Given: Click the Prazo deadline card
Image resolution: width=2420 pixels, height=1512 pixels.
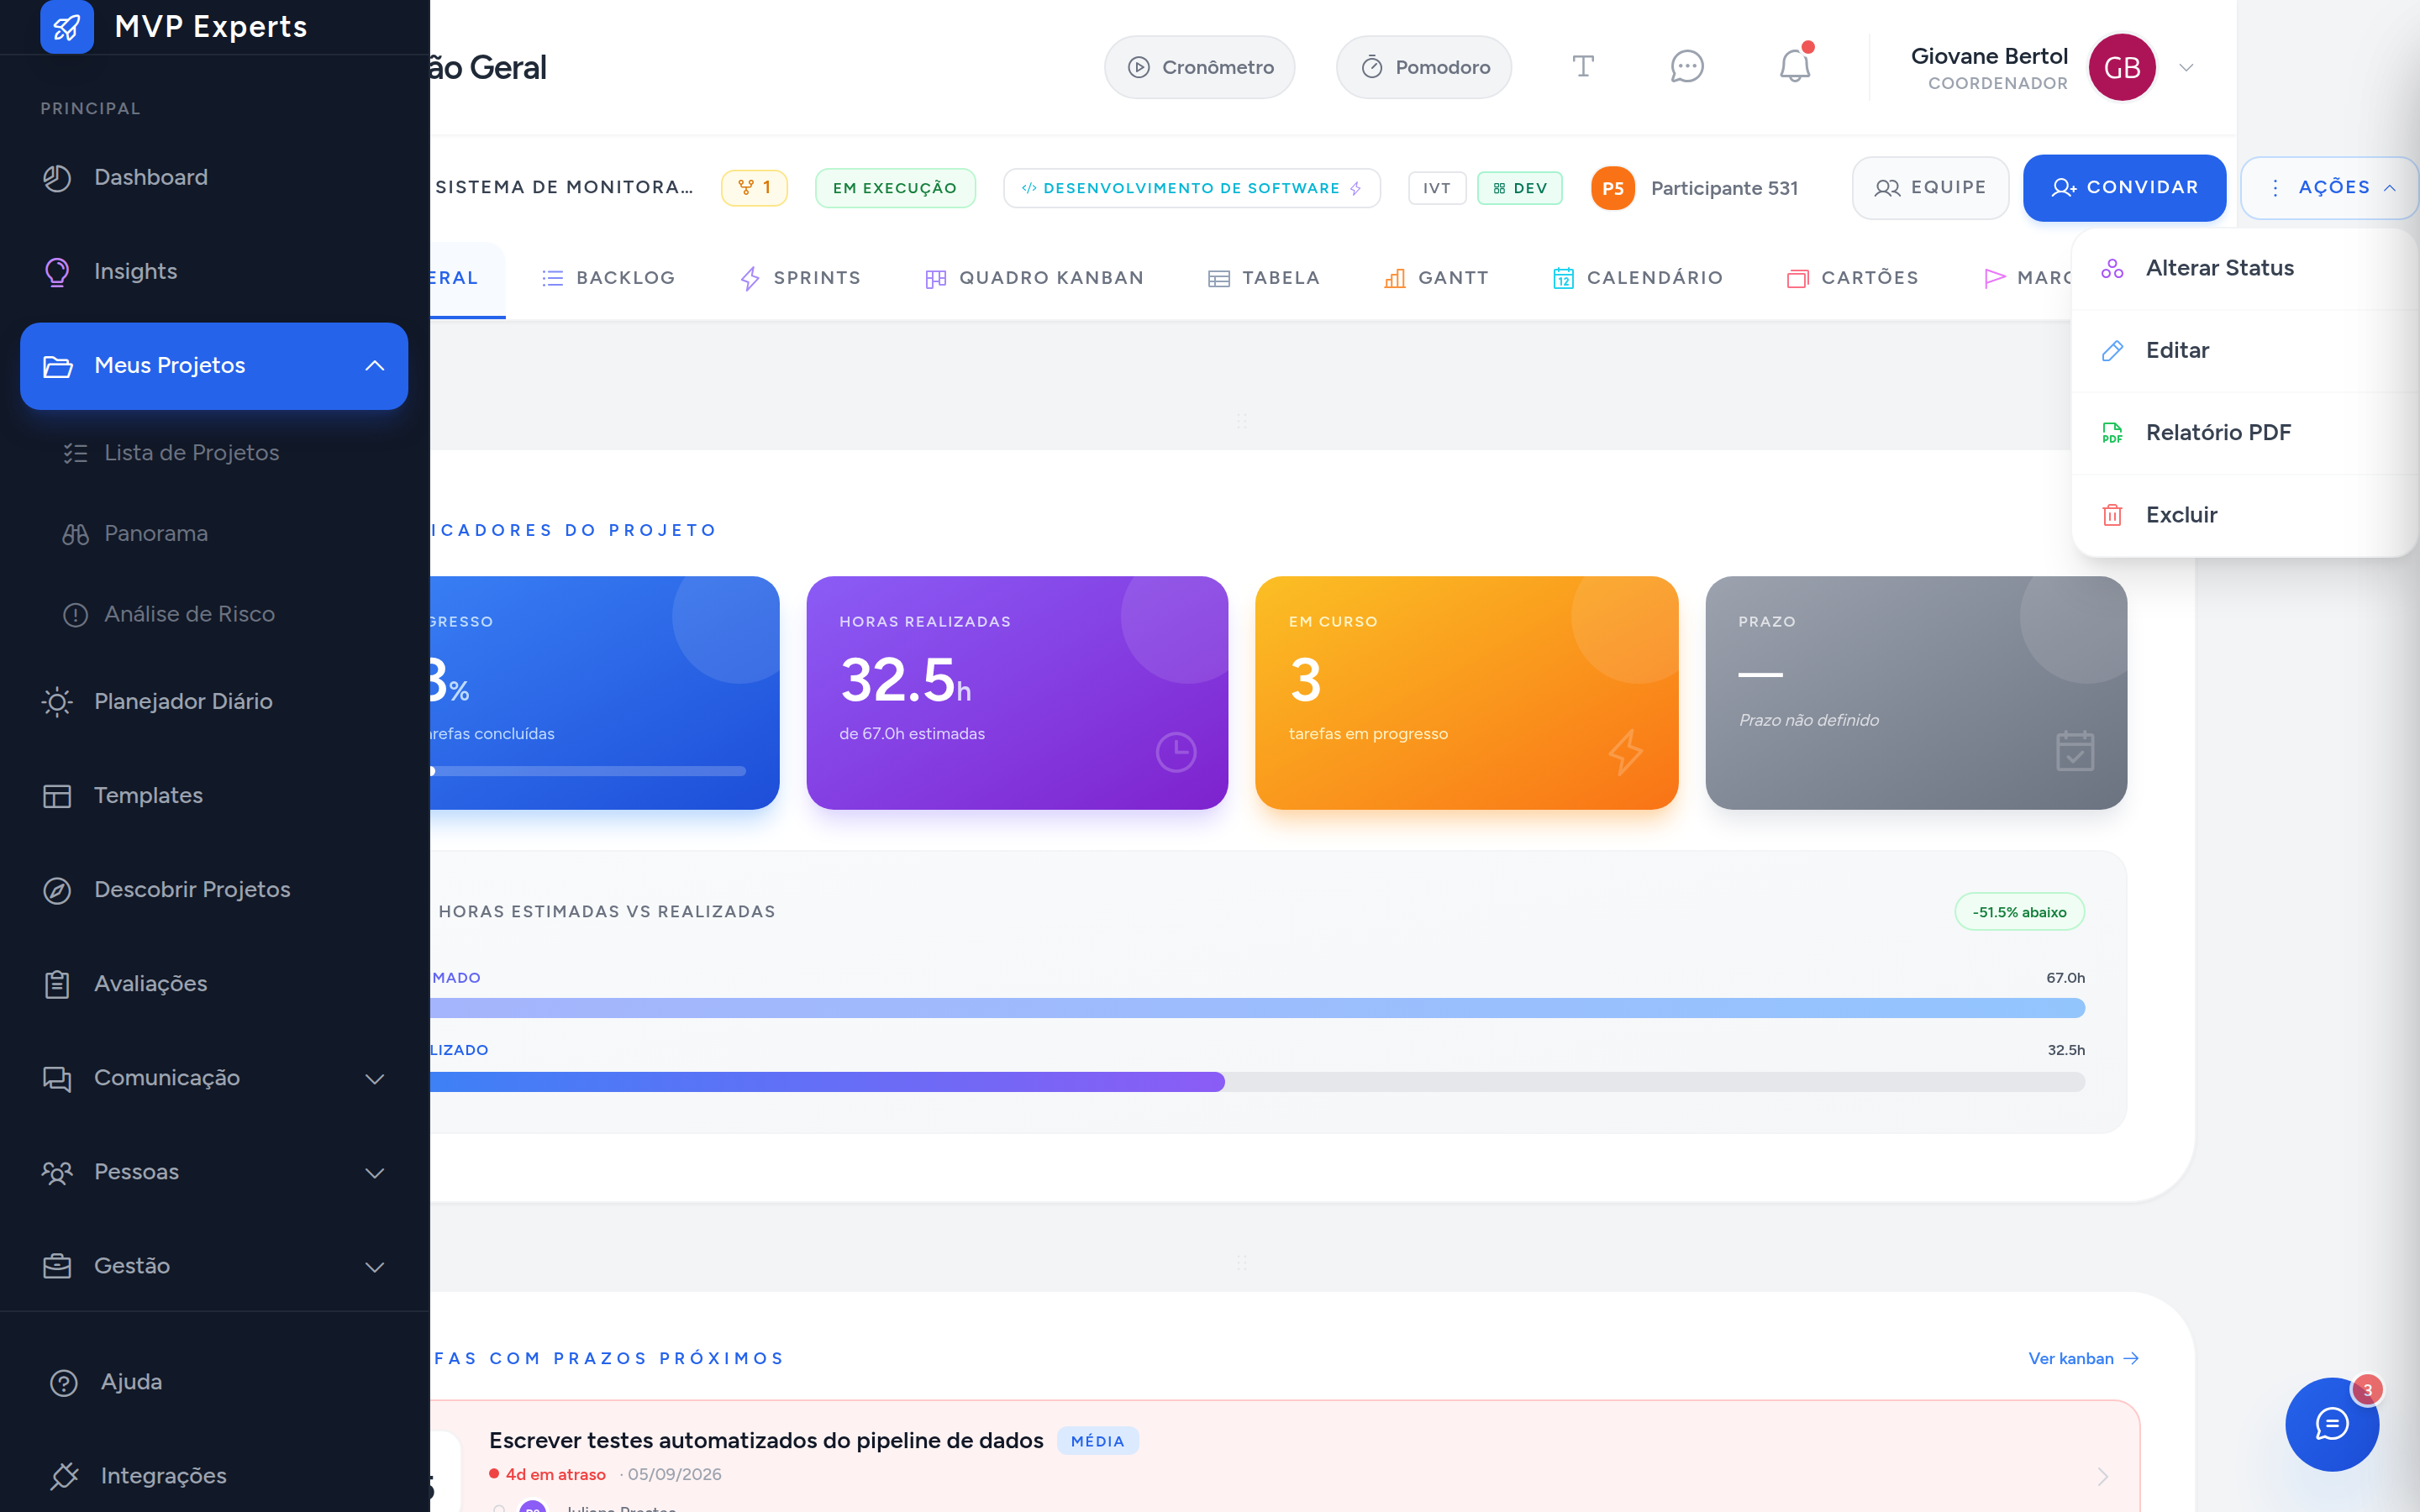Looking at the screenshot, I should coord(1916,692).
